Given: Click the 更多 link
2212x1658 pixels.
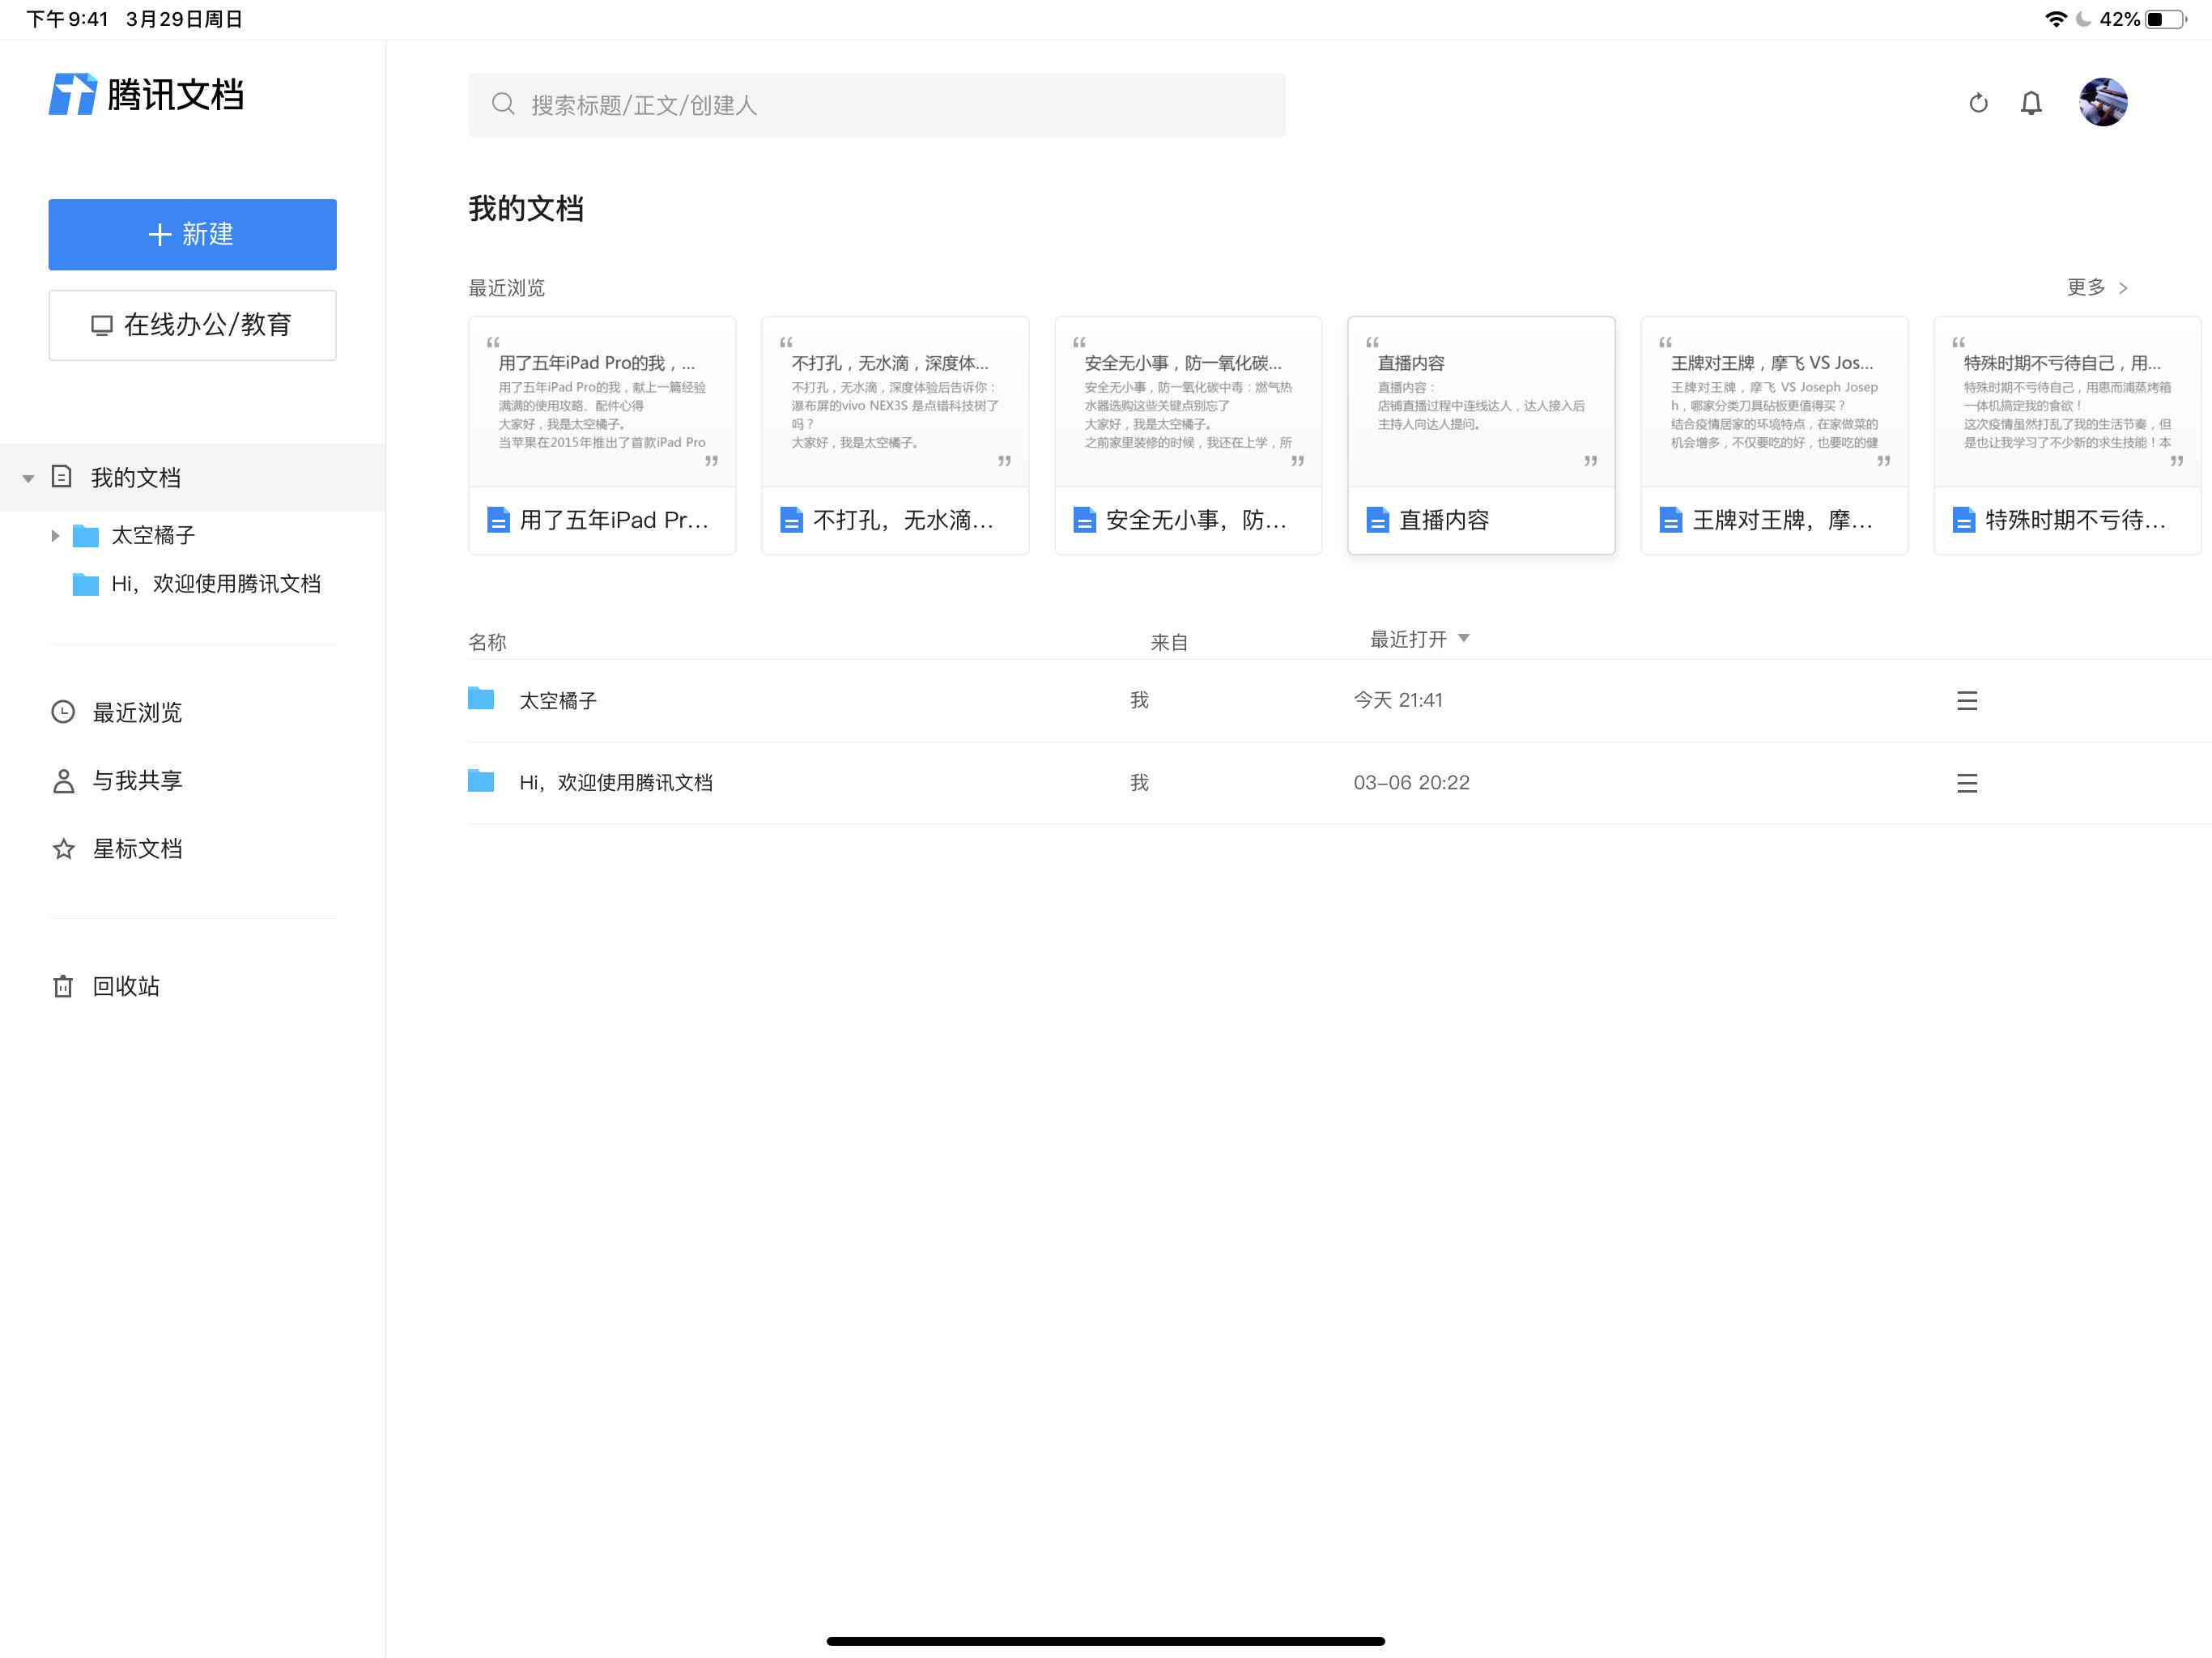Looking at the screenshot, I should [2085, 287].
